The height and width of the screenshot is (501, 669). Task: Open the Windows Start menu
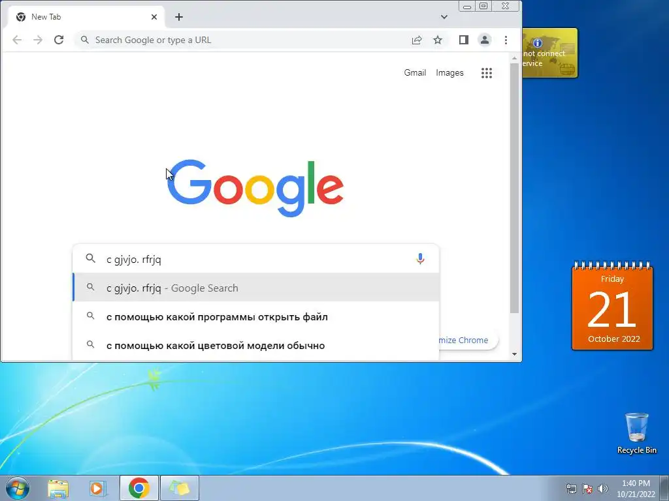click(16, 488)
